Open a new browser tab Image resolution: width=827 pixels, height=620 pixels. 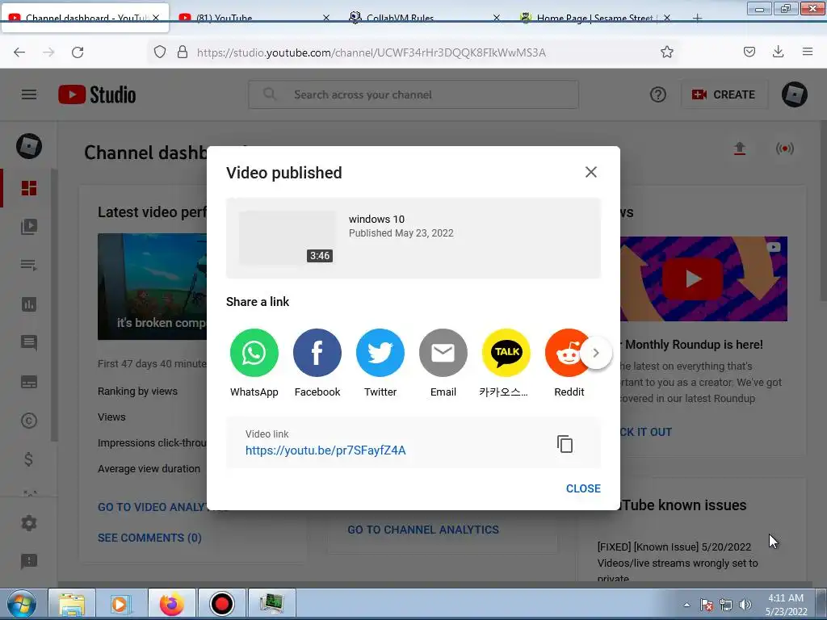coord(697,18)
